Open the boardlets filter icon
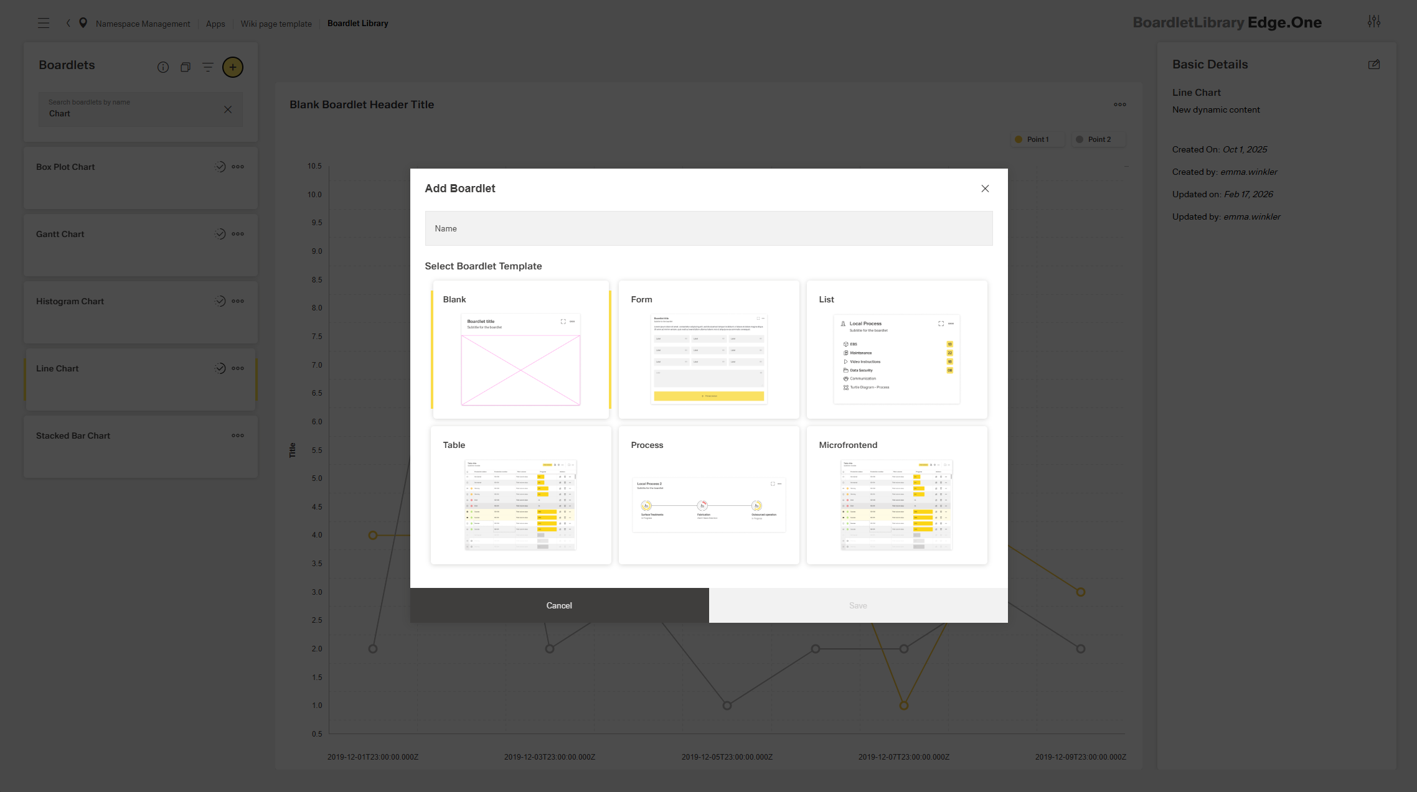 pos(208,67)
